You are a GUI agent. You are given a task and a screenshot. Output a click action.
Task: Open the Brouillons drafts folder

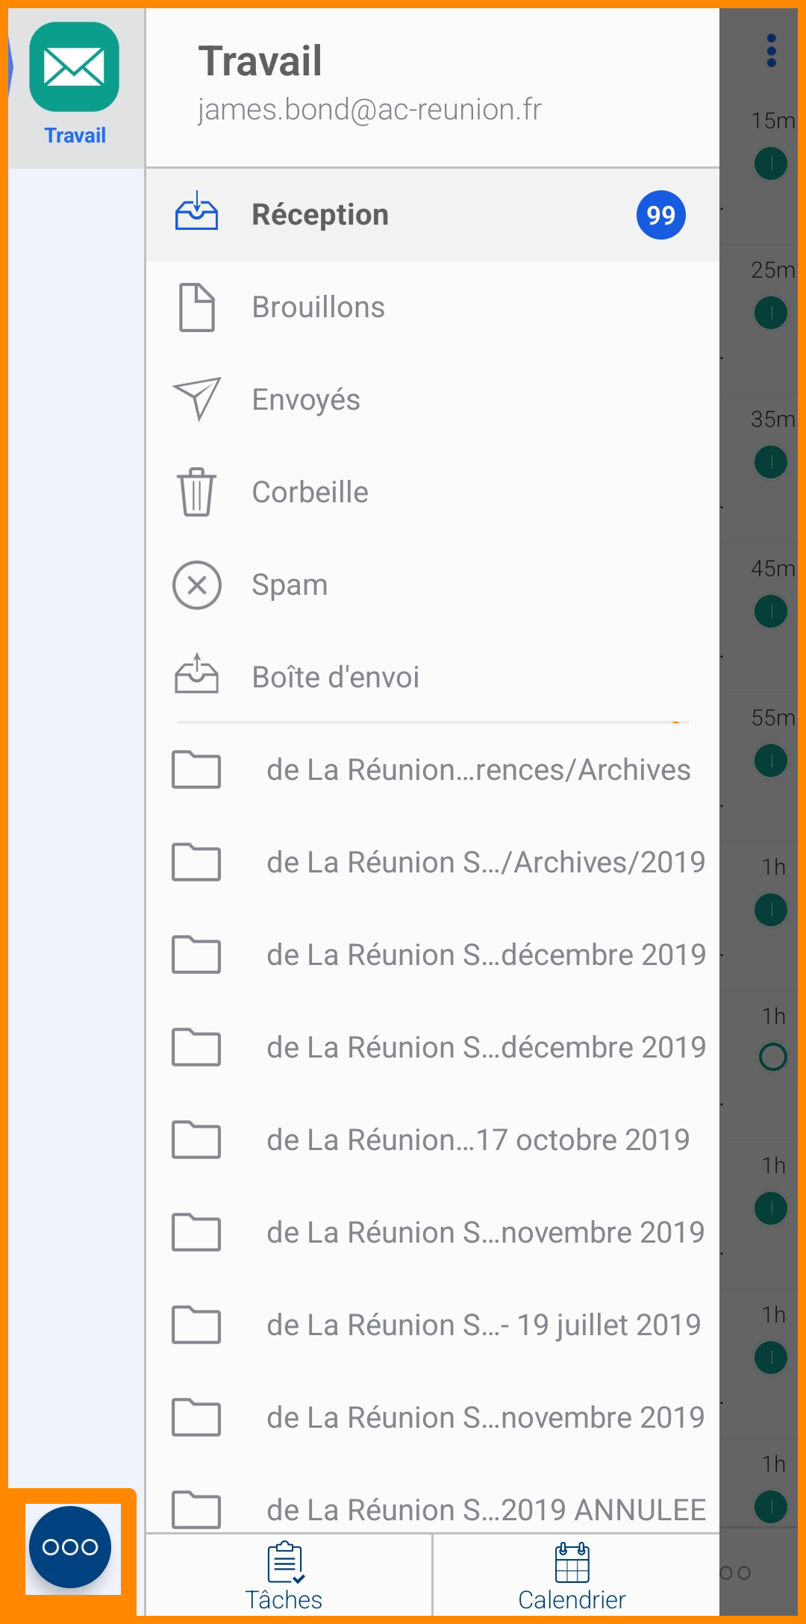(319, 307)
